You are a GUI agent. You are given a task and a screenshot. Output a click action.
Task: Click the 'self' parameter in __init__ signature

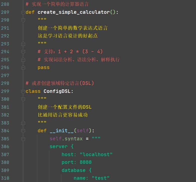click(x=83, y=131)
